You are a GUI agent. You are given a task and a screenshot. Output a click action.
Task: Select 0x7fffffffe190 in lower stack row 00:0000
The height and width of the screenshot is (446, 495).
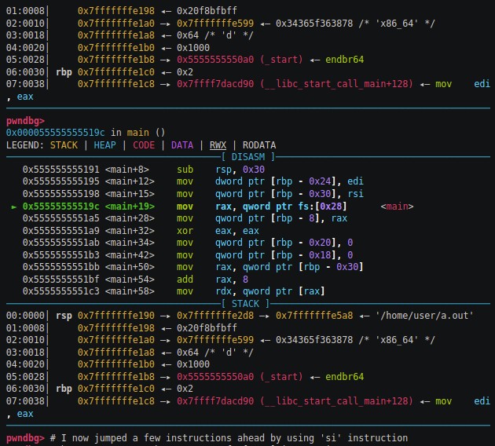click(116, 316)
